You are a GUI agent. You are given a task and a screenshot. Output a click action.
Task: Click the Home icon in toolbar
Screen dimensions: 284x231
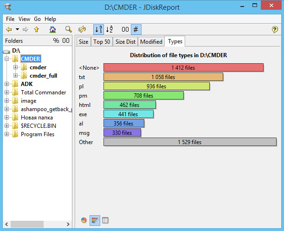coord(53,29)
